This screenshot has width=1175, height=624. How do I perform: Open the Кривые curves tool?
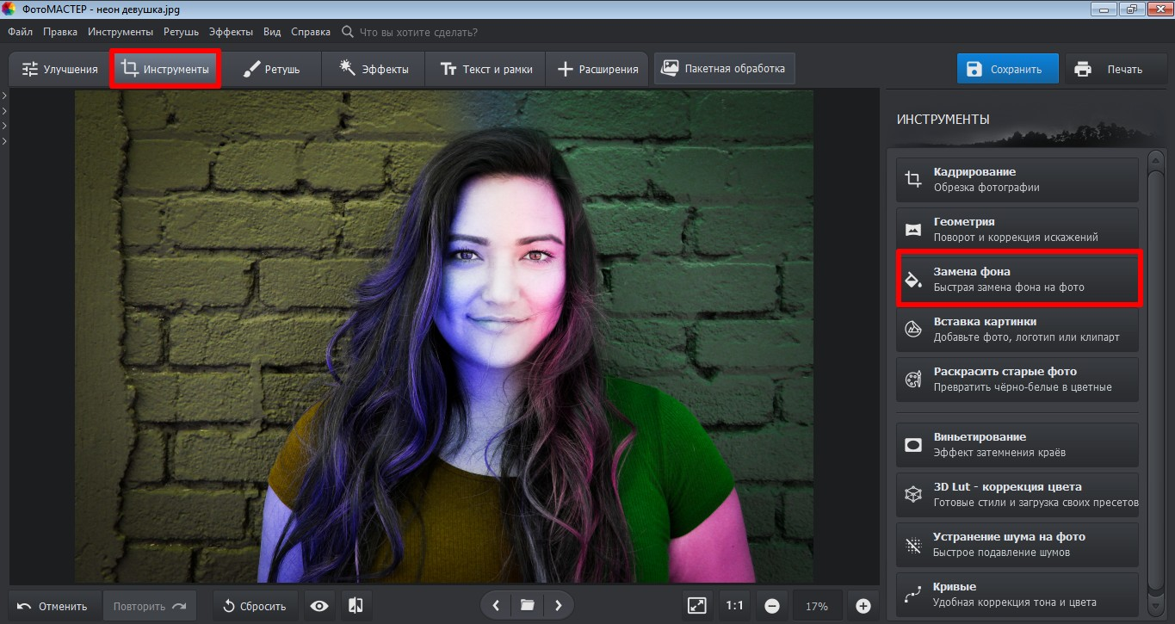(x=1017, y=595)
